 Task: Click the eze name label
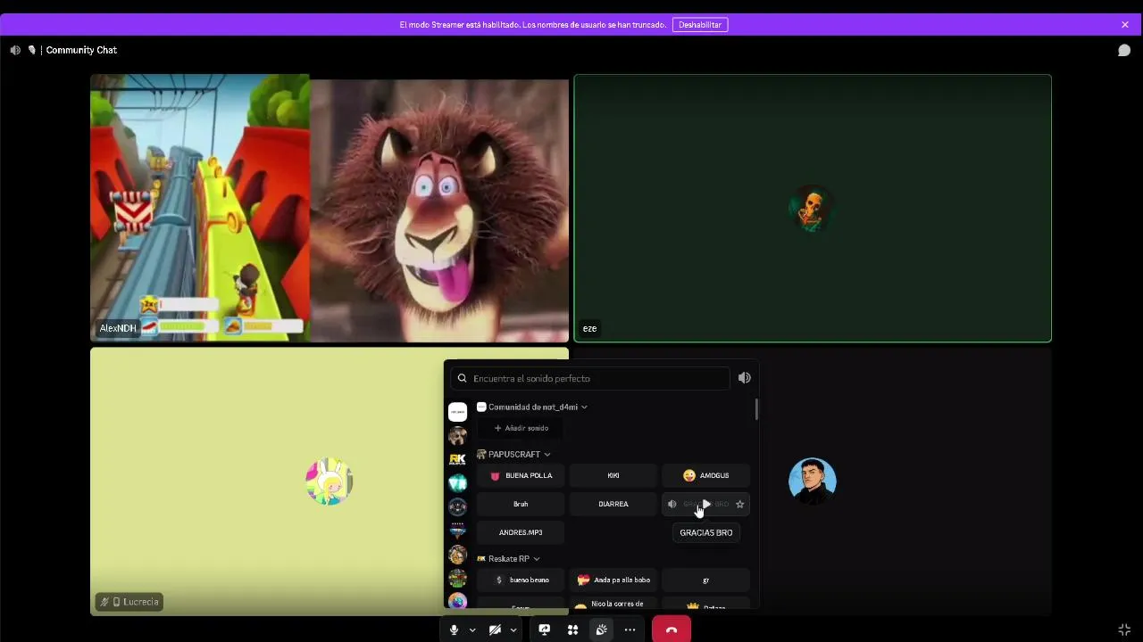tap(590, 328)
